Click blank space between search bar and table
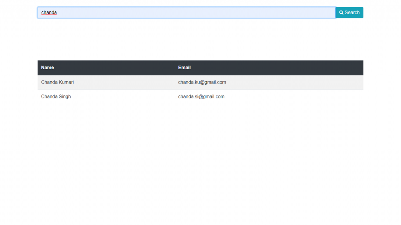The width and height of the screenshot is (401, 225). point(200,39)
